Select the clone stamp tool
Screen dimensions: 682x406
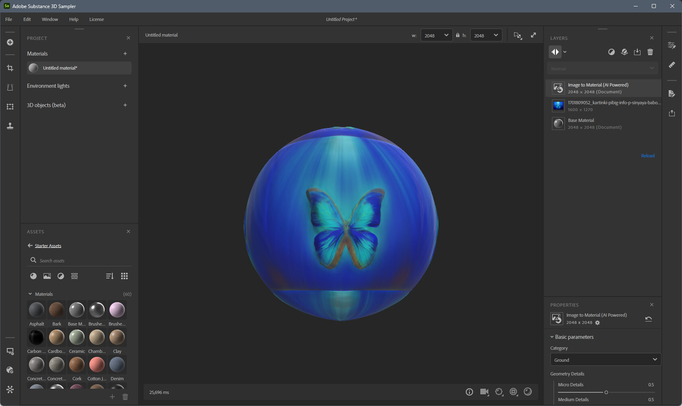(x=10, y=126)
